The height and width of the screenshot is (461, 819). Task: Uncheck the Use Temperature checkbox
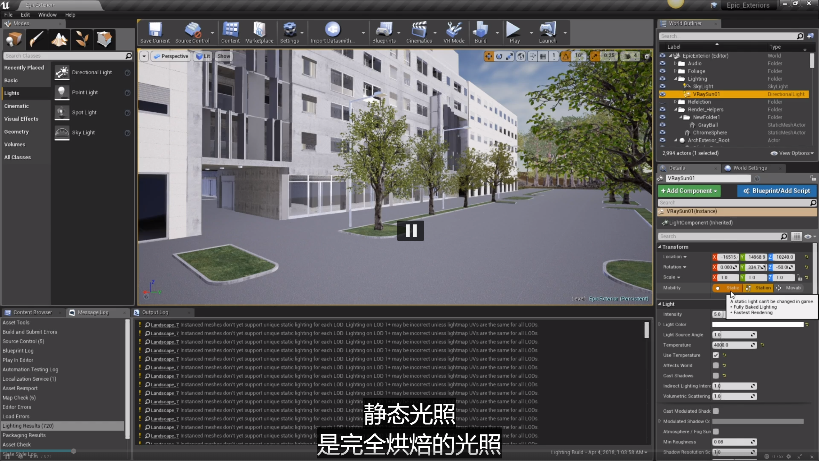(x=716, y=355)
